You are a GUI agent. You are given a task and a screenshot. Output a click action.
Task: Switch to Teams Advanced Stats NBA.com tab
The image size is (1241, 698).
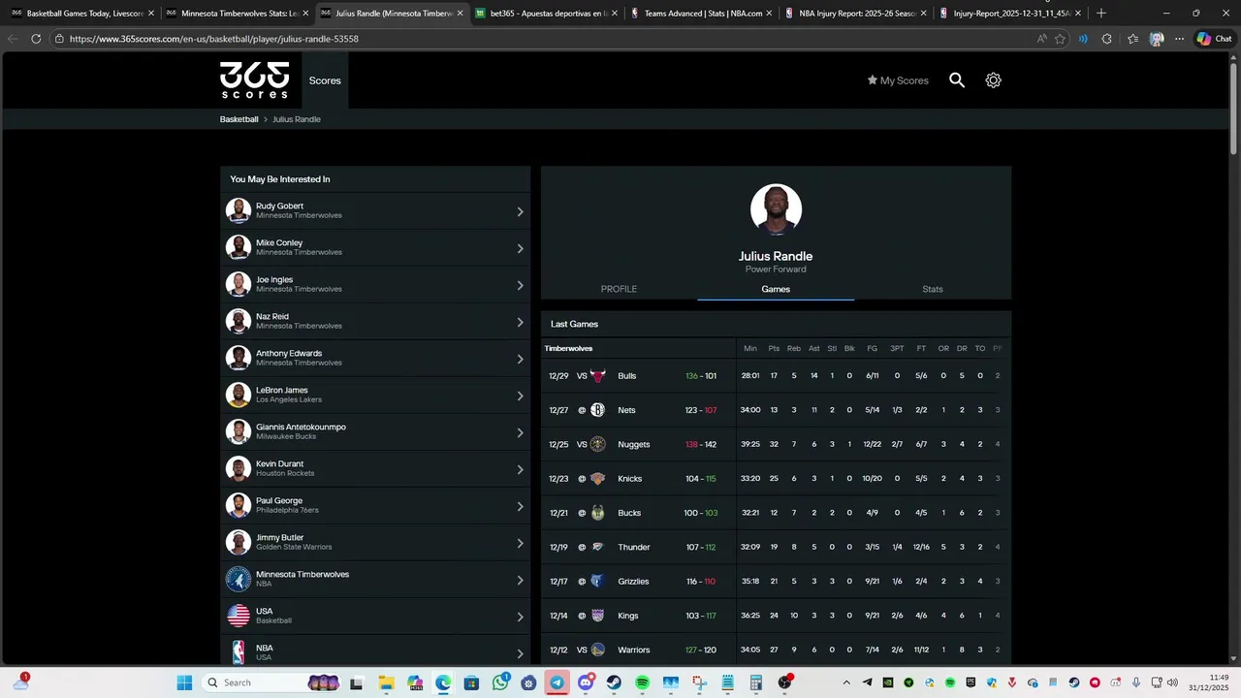[702, 14]
